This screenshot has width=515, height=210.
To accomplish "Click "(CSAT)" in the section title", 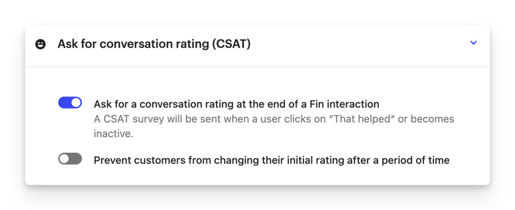I will coord(231,44).
